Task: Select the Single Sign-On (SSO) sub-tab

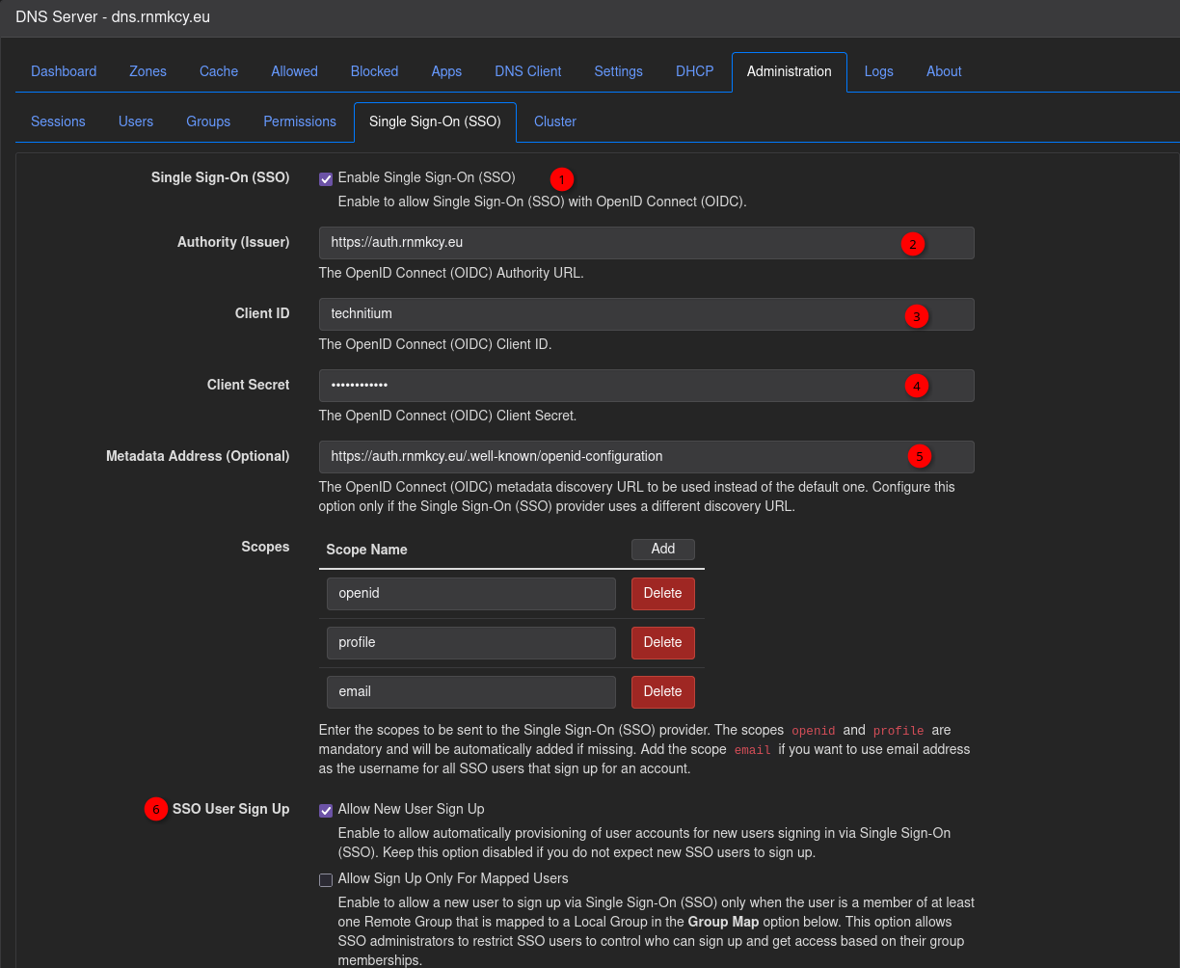Action: point(435,121)
